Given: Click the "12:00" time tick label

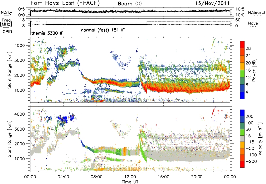Looking at the screenshot, I should 130,177.
